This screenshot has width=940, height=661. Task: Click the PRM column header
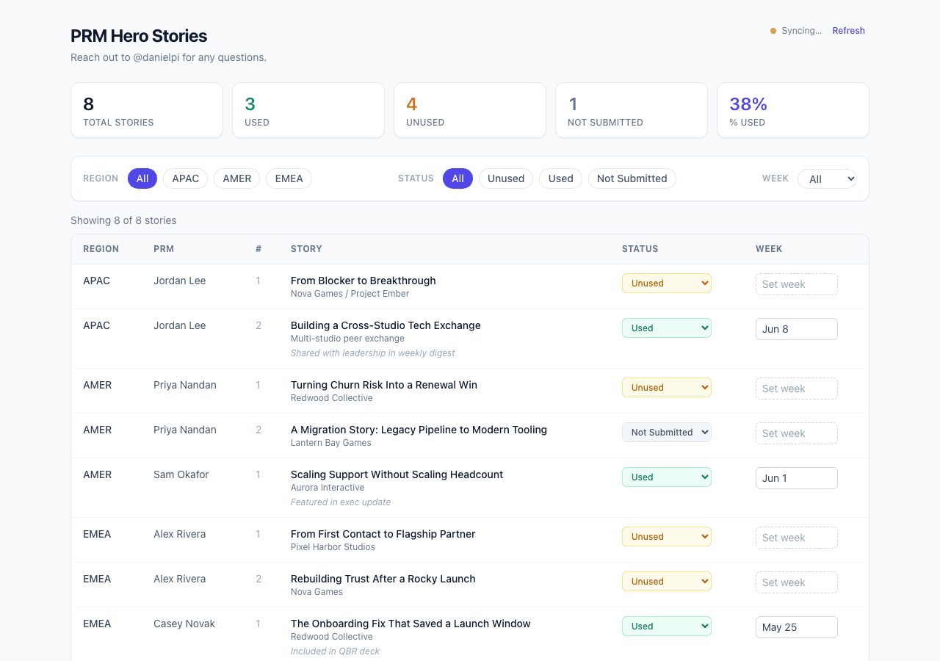[x=164, y=249]
